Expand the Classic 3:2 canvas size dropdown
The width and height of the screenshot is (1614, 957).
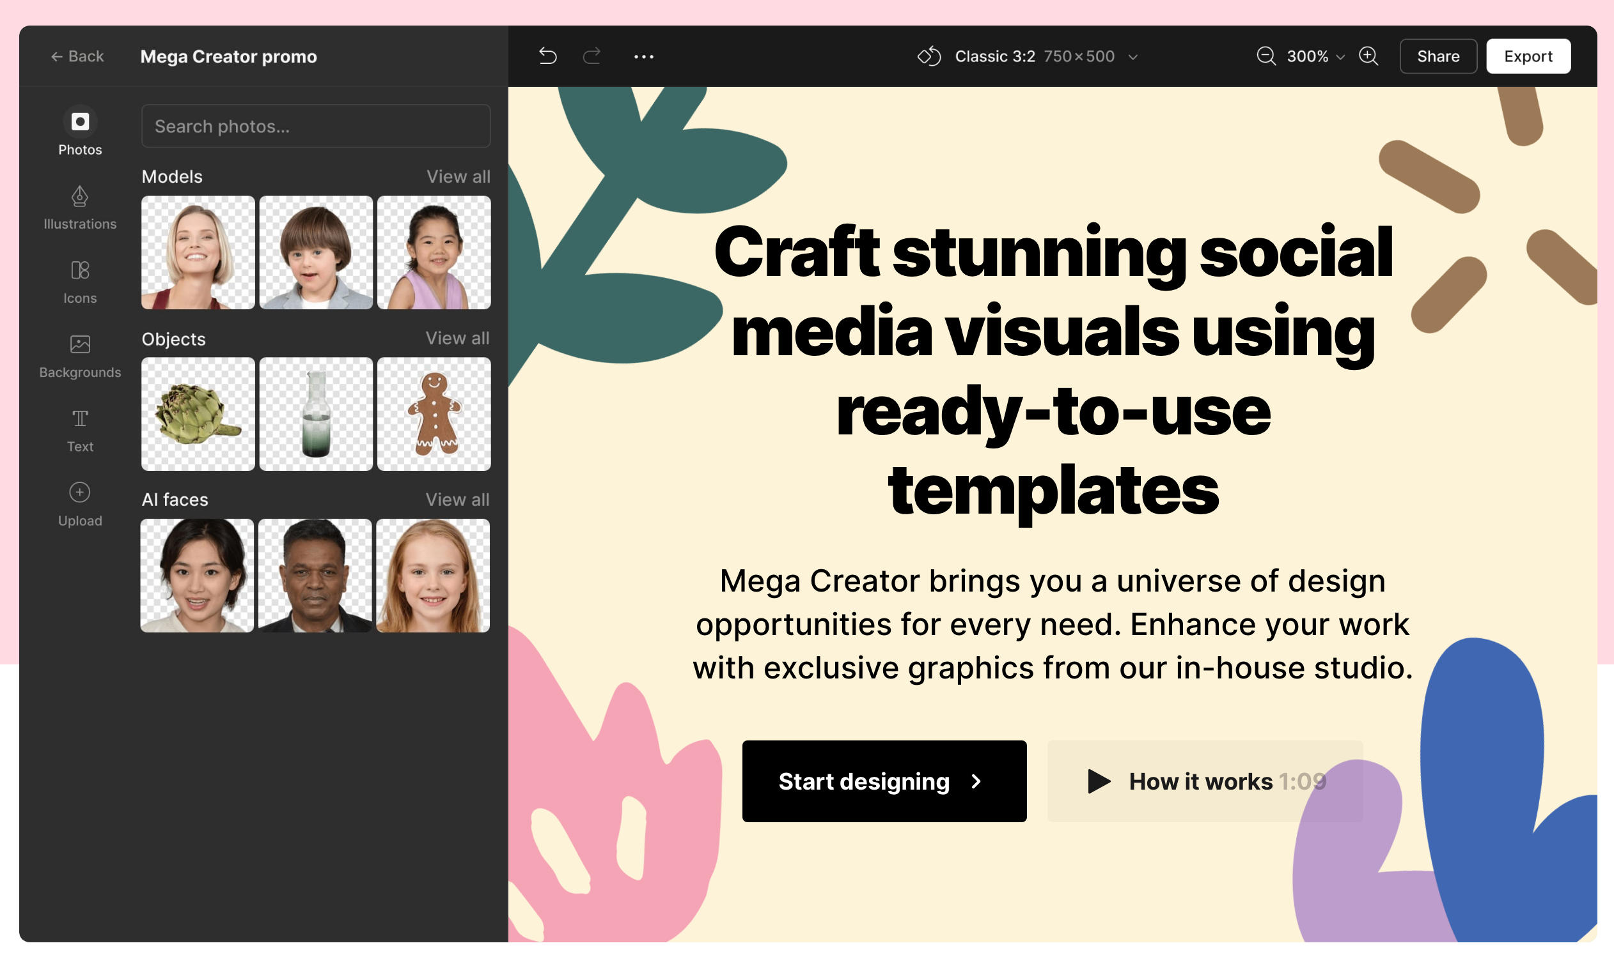pyautogui.click(x=1046, y=56)
